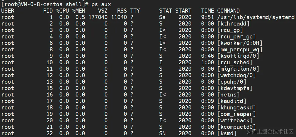Select the [kauditd] process name

232,101
